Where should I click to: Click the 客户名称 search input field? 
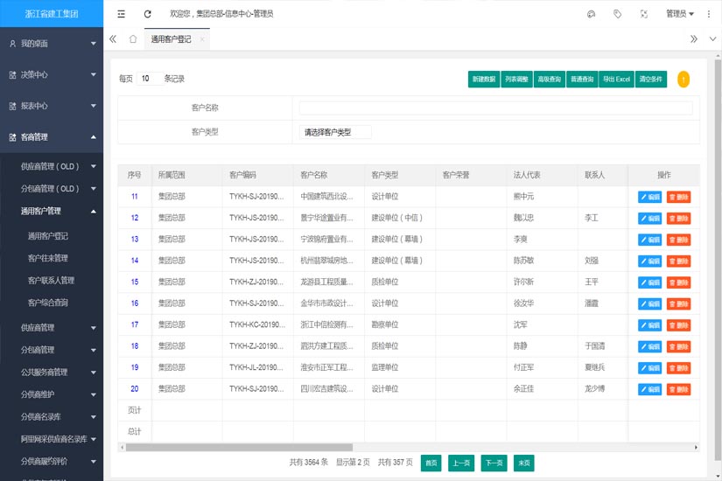click(495, 108)
